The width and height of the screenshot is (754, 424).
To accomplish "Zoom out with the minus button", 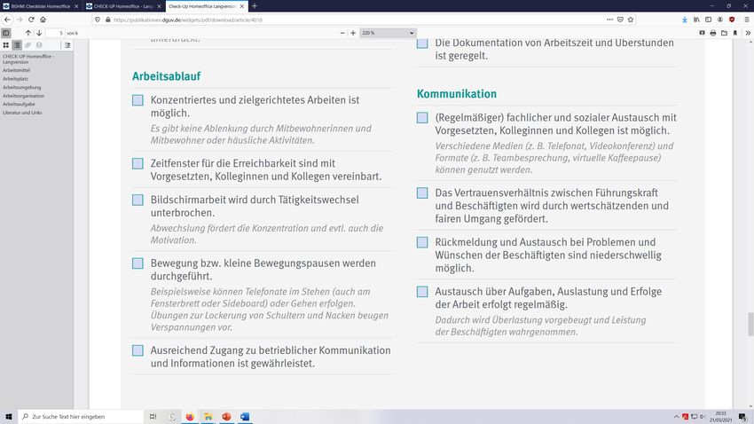I will (342, 33).
